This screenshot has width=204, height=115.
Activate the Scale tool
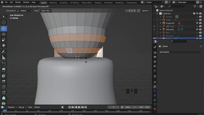4,40
